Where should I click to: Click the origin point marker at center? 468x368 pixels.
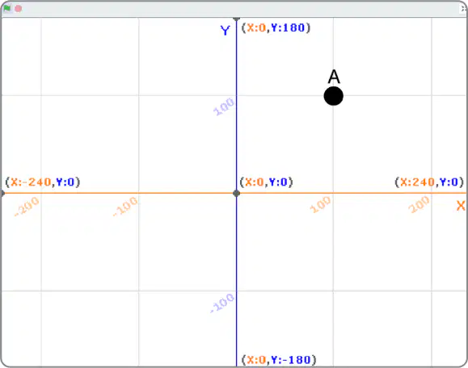pyautogui.click(x=236, y=194)
